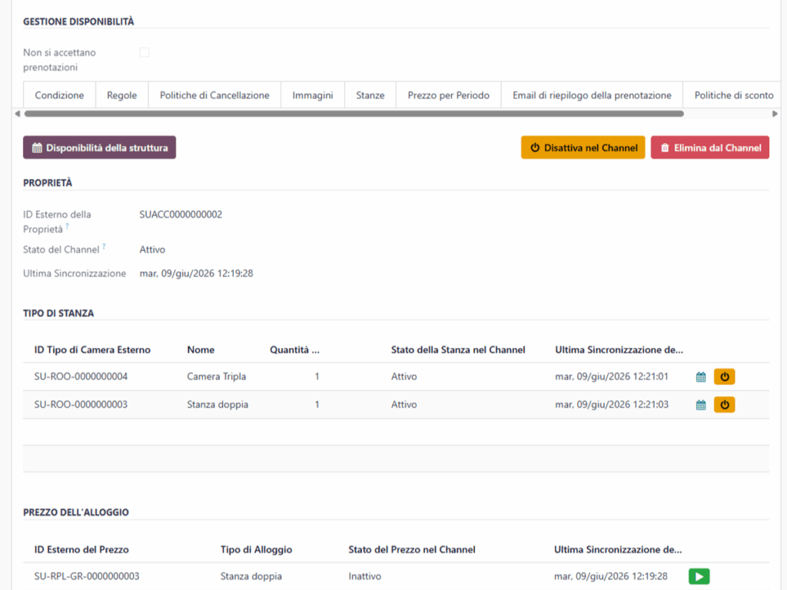Toggle 'Non si accettano prenotazioni' checkbox
The width and height of the screenshot is (787, 590).
[144, 52]
